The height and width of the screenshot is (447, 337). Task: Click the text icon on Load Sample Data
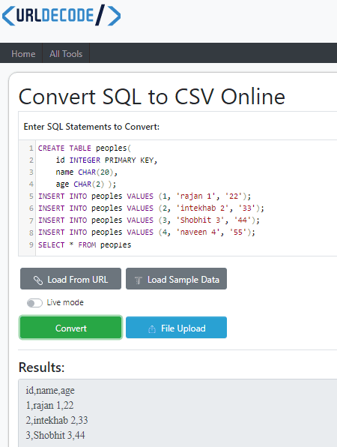pyautogui.click(x=139, y=280)
